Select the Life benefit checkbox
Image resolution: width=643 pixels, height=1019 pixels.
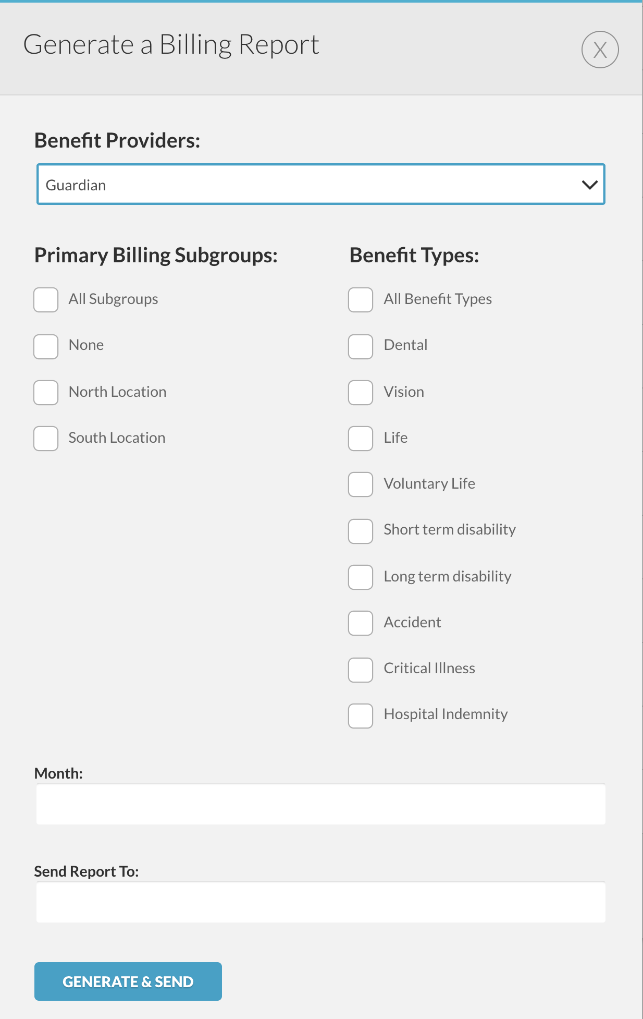pyautogui.click(x=361, y=439)
